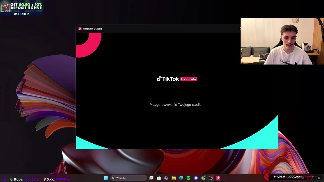
Task: Open the Windows Start menu
Action: click(x=106, y=178)
